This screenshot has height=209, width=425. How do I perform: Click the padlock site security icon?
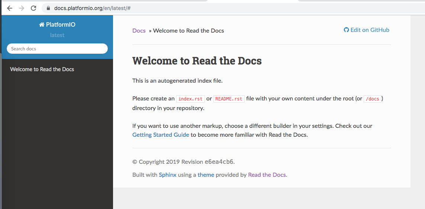(48, 8)
